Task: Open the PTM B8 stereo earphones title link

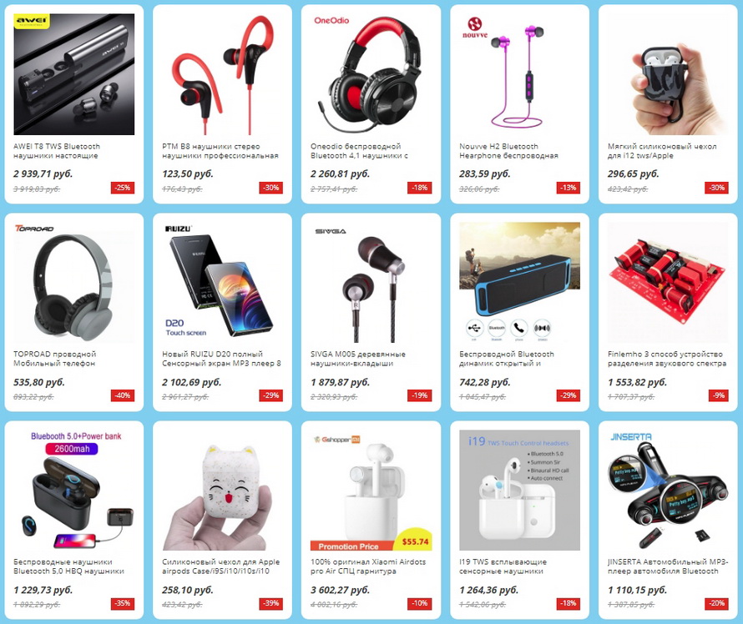Action: [220, 151]
